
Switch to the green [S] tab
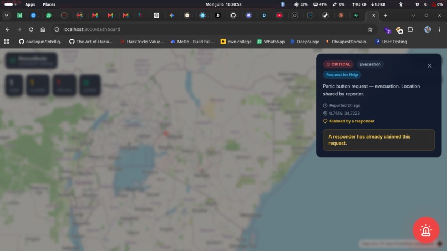pos(19,16)
